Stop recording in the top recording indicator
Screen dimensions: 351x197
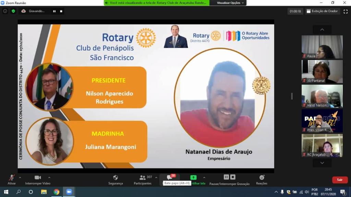pyautogui.click(x=61, y=11)
